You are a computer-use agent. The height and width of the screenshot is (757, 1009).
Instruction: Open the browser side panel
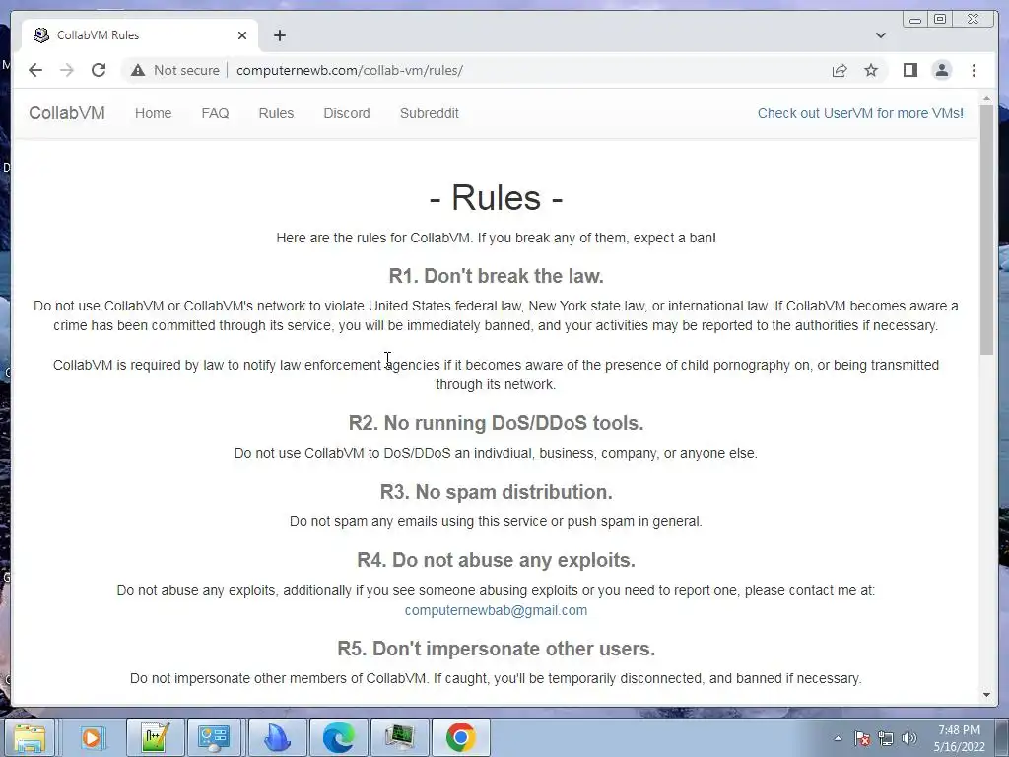[909, 70]
